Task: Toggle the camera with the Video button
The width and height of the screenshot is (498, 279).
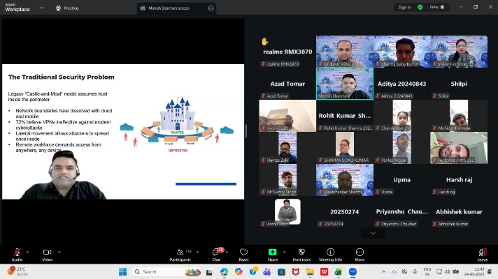Action: click(x=47, y=252)
